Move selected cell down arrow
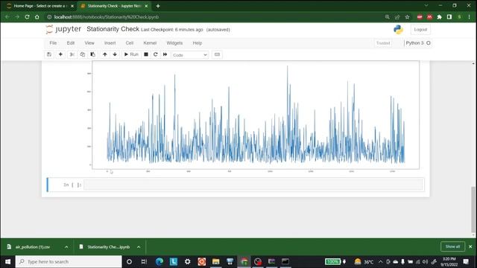This screenshot has width=477, height=268. click(115, 54)
